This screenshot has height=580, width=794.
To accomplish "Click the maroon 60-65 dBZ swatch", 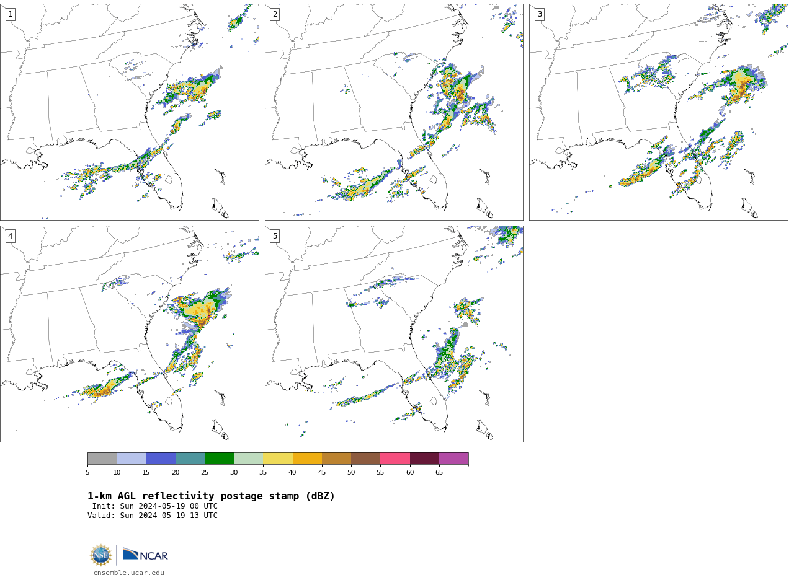I will (x=424, y=459).
